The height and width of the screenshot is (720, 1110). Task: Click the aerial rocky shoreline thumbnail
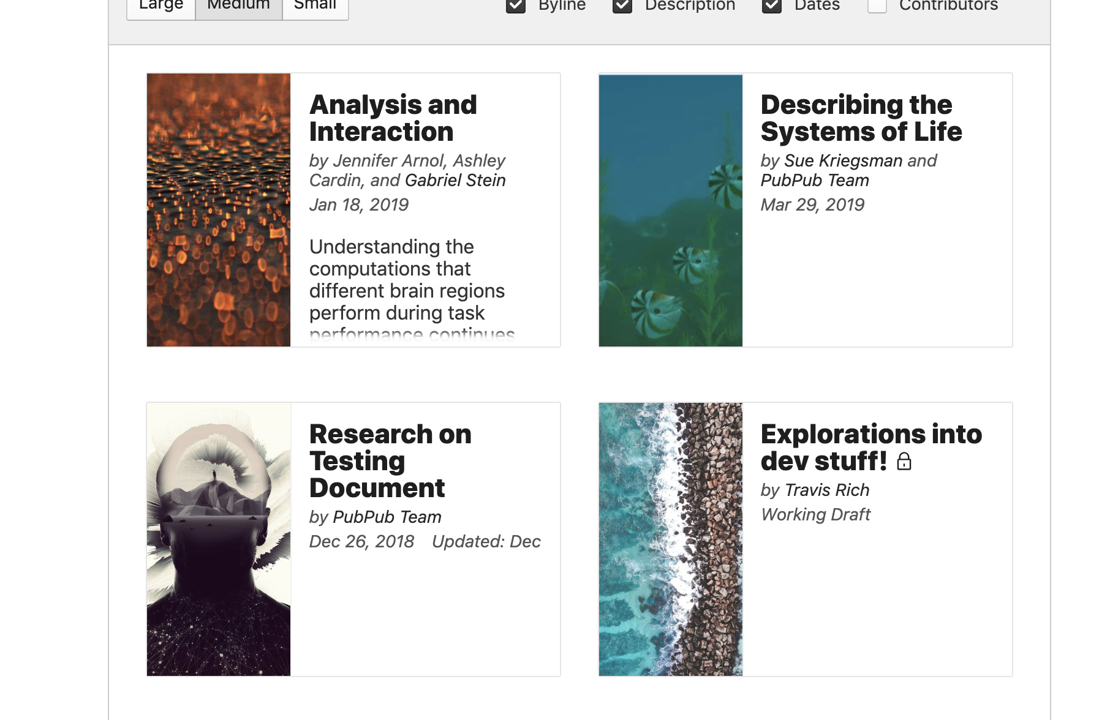(671, 539)
